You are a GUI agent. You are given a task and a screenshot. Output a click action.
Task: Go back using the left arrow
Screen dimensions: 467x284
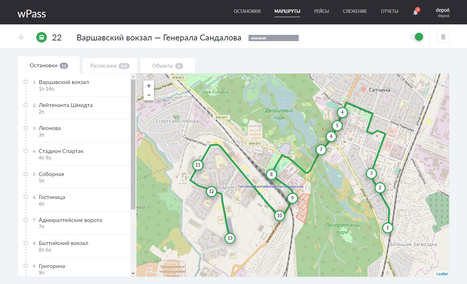coord(22,37)
